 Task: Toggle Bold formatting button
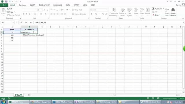(23, 14)
